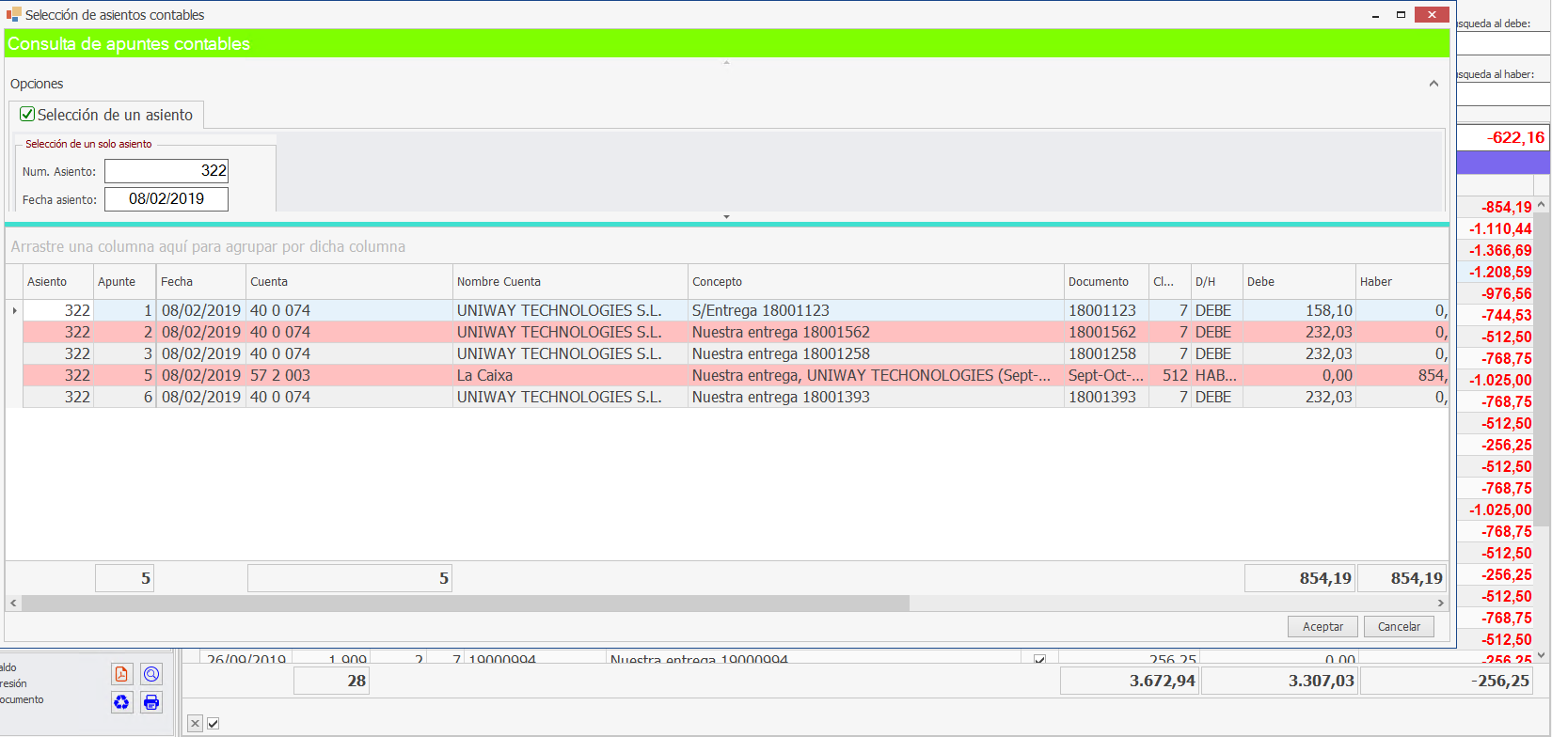Click the PDF export icon
Screen dimensions: 1552x737
(x=121, y=674)
